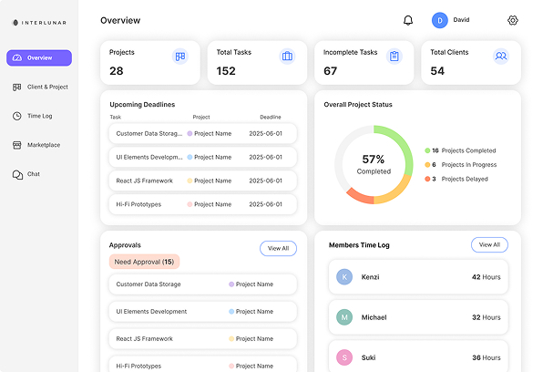Viewport: 543px width, 372px height.
Task: Click the red Projects Delayed legend dot
Action: tap(427, 179)
